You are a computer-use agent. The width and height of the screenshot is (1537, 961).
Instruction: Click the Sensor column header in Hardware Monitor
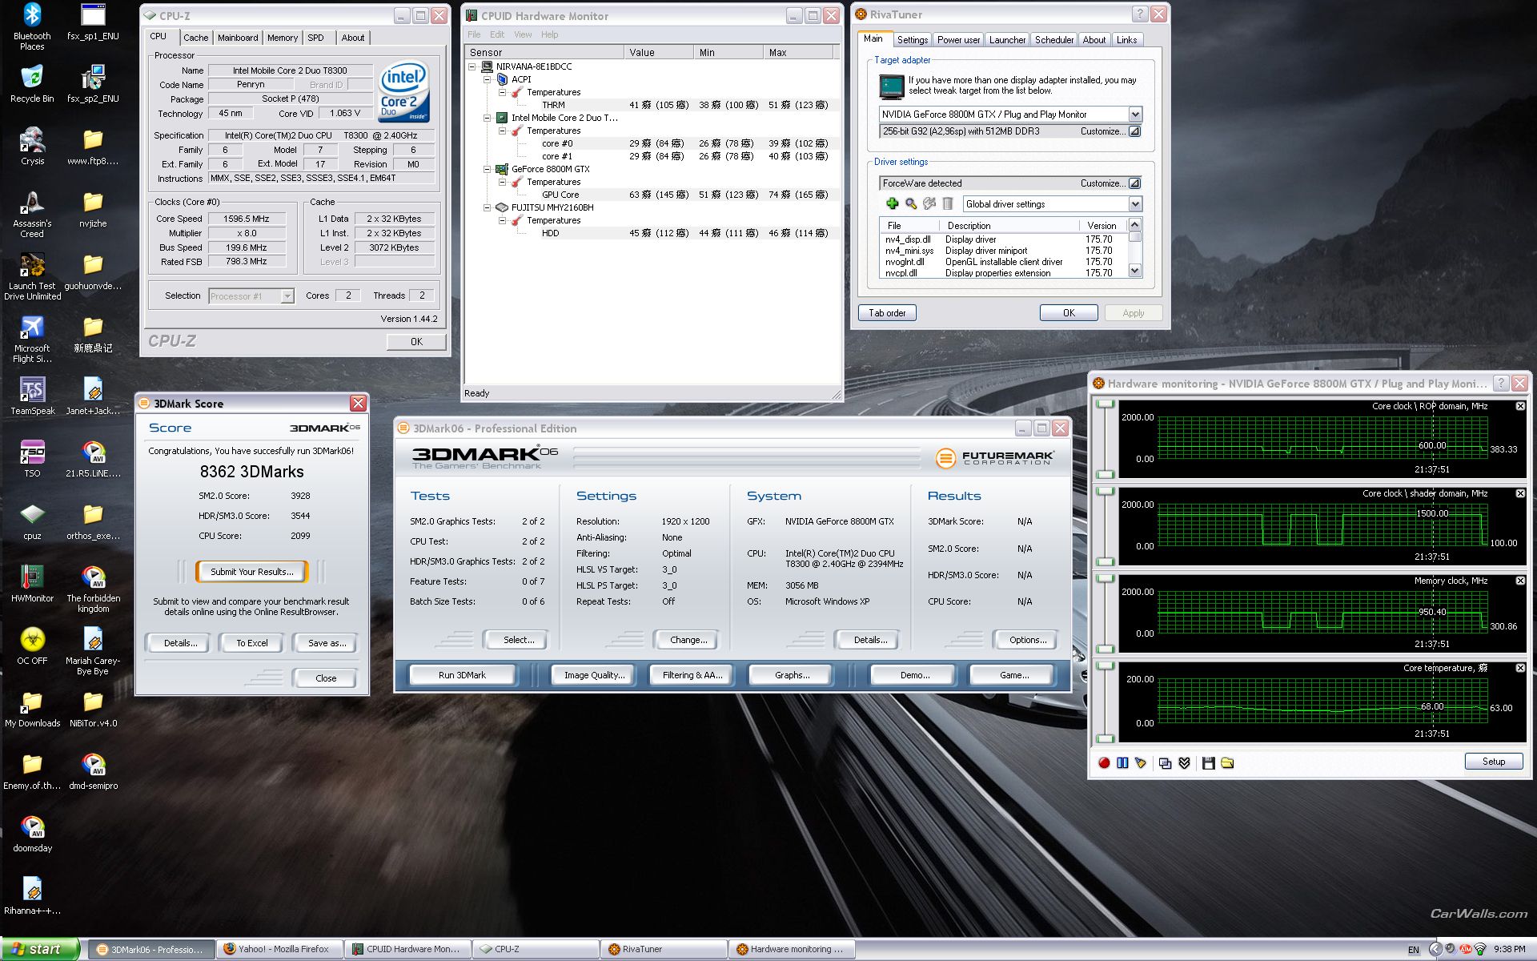click(x=544, y=52)
